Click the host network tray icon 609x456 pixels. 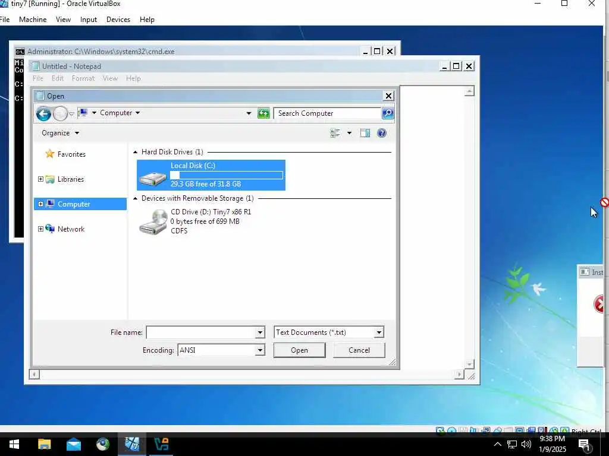[512, 444]
